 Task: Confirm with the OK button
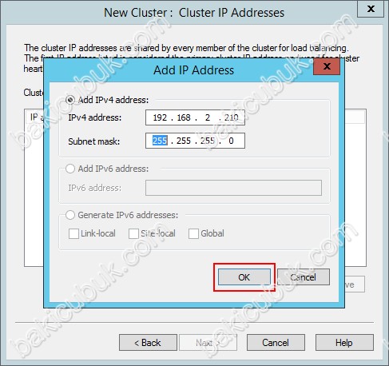(x=244, y=277)
